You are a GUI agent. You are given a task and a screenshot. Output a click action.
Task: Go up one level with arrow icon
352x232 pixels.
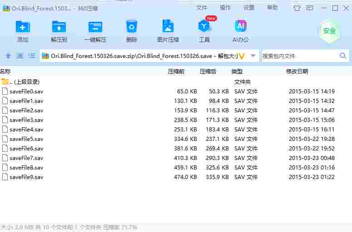click(x=8, y=56)
